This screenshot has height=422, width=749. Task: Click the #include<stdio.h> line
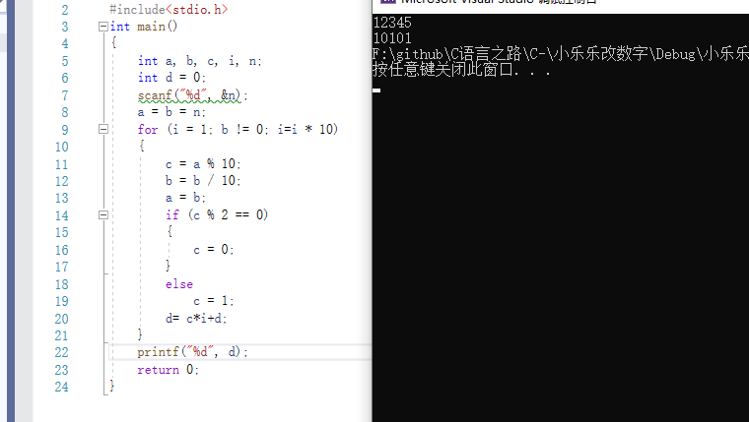169,10
